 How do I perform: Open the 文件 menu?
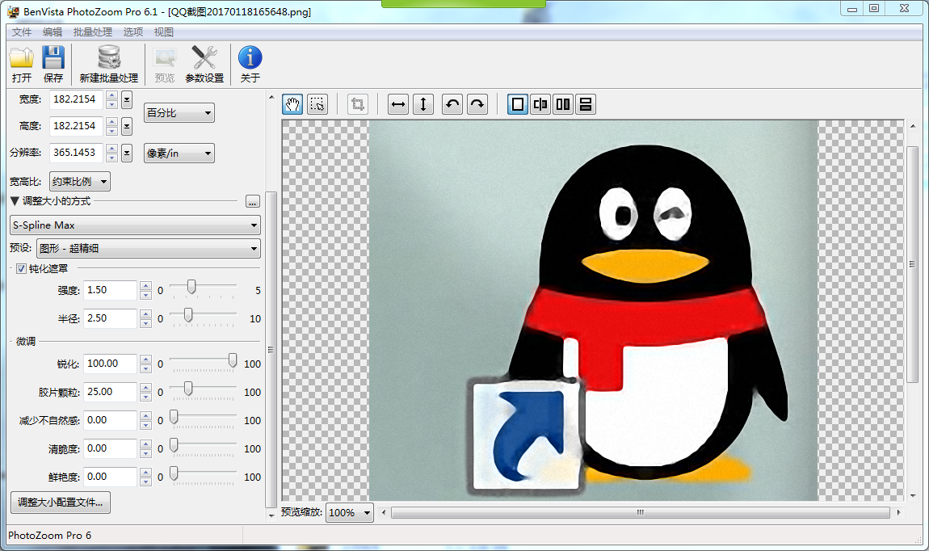(22, 32)
